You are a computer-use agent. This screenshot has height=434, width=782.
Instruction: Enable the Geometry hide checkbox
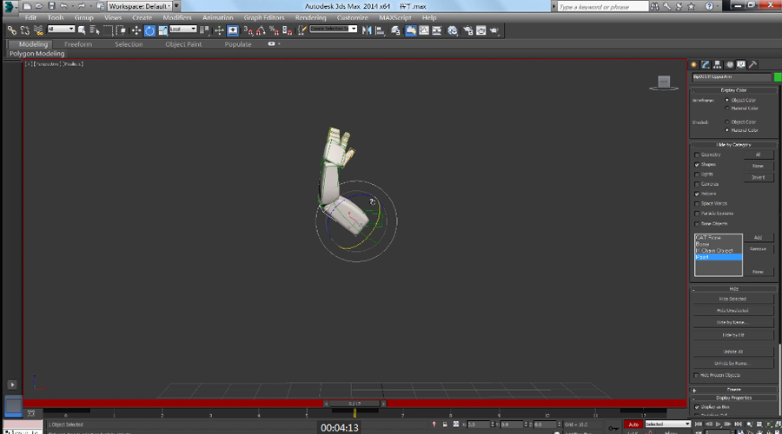pyautogui.click(x=697, y=155)
